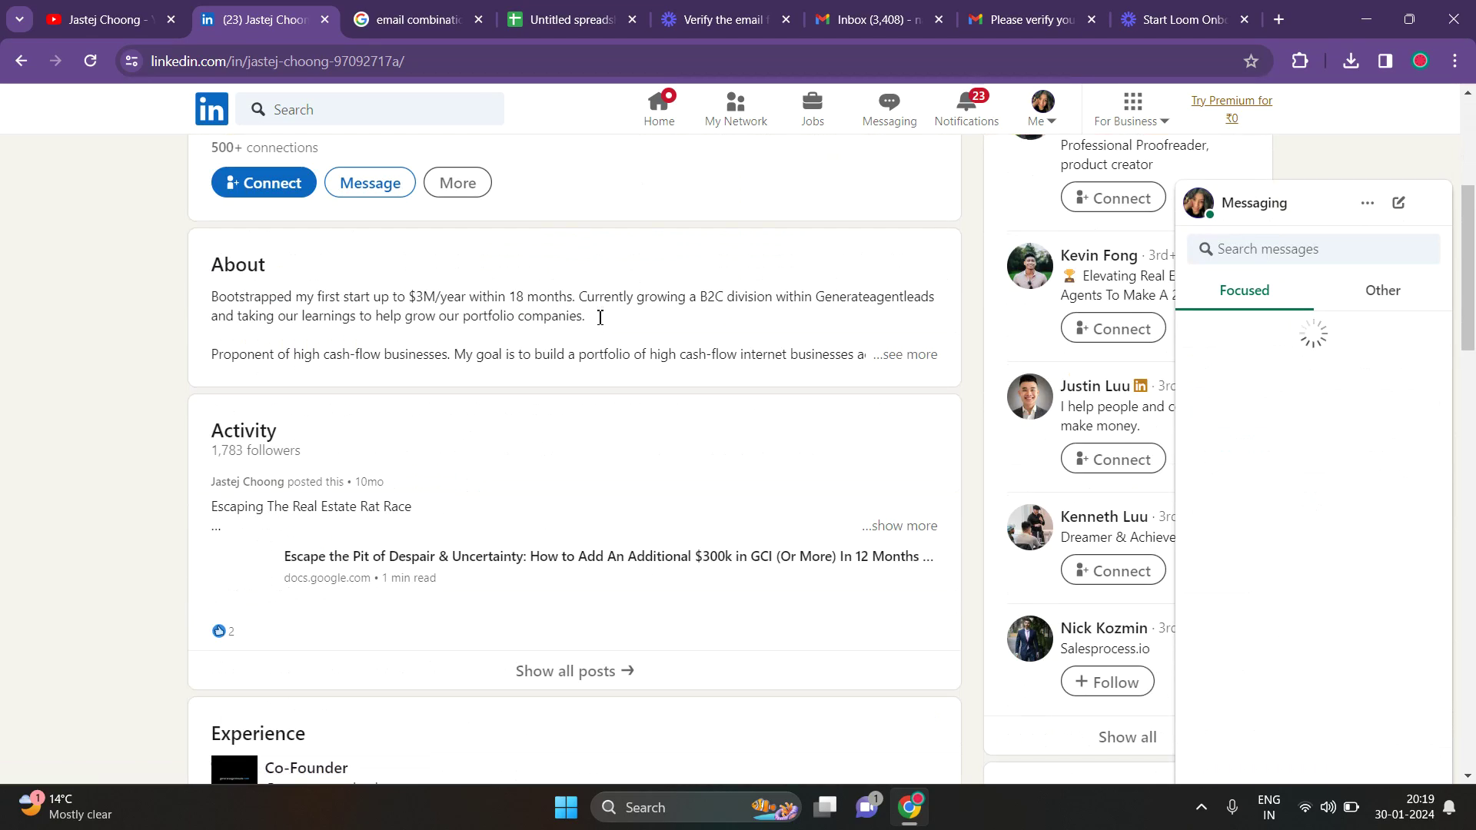Connect with Justin Luu

[x=1113, y=460]
